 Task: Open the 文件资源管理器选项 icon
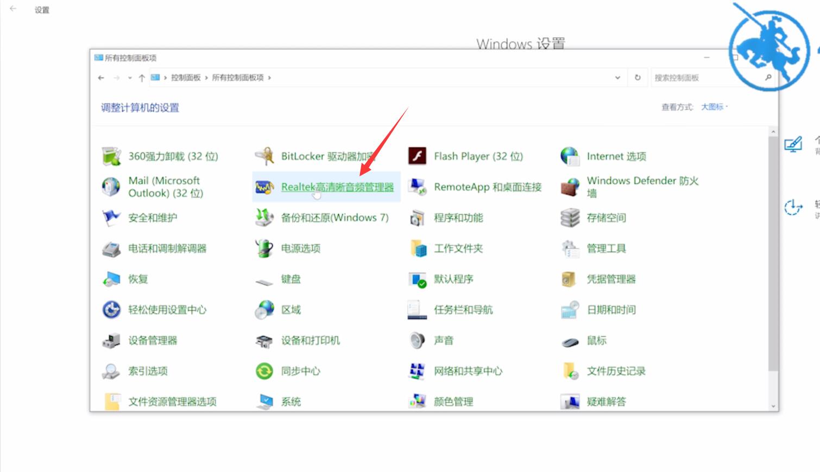pos(111,402)
